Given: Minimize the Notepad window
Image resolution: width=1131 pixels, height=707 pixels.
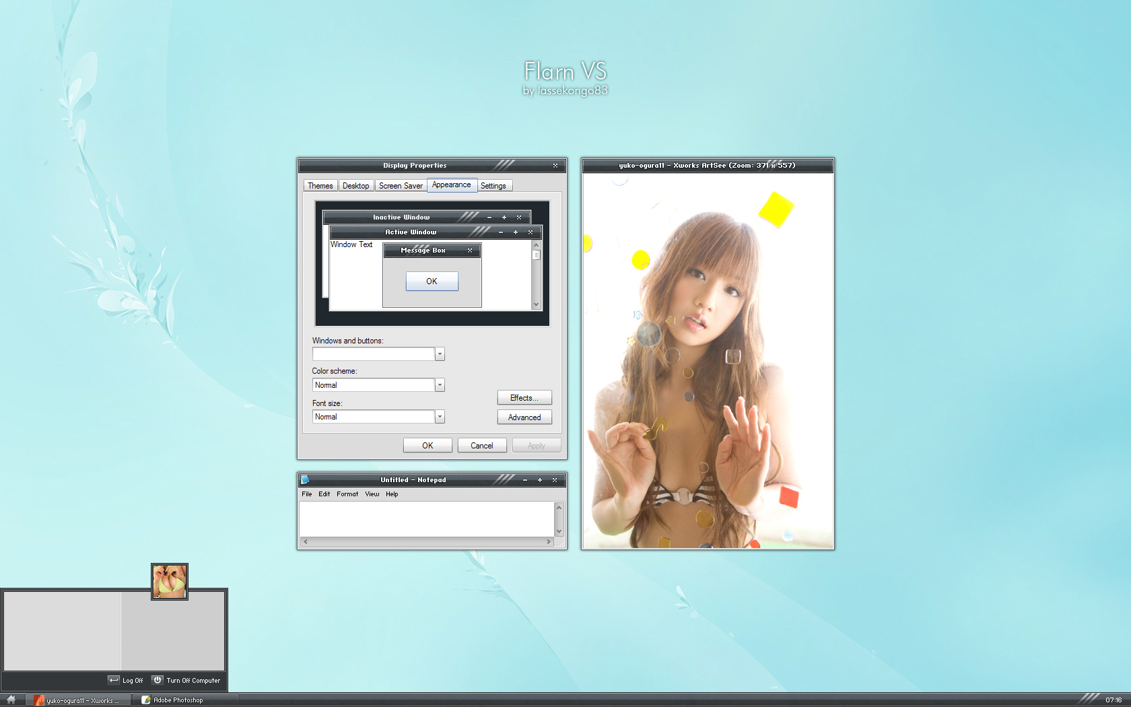Looking at the screenshot, I should pos(525,480).
